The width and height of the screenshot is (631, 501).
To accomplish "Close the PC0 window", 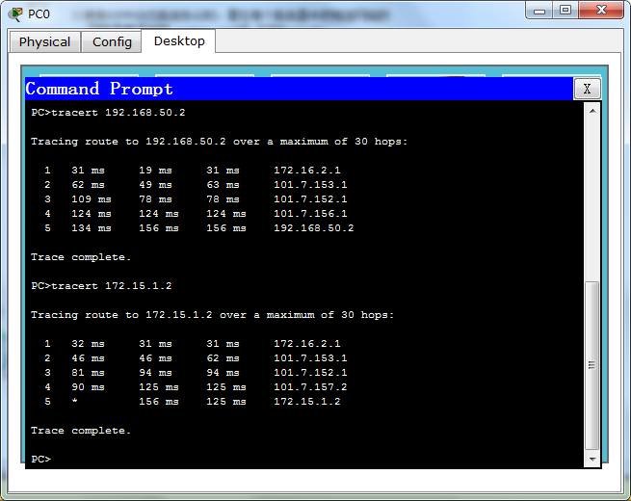I will tap(601, 11).
